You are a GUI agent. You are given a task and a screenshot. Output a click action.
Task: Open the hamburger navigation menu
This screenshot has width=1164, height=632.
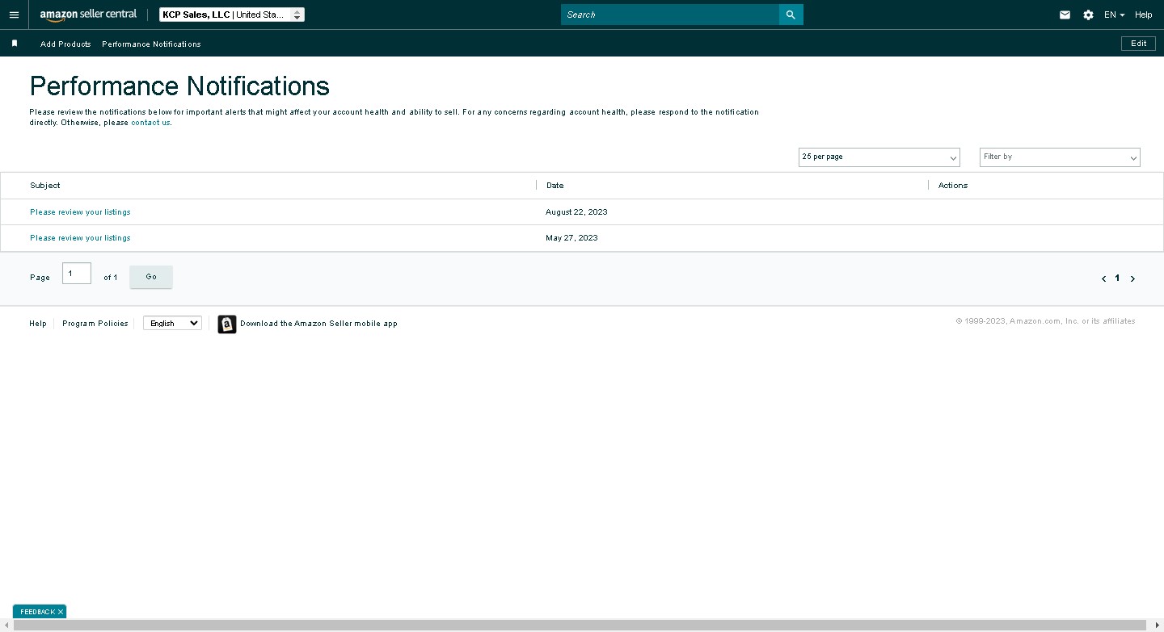click(x=14, y=15)
